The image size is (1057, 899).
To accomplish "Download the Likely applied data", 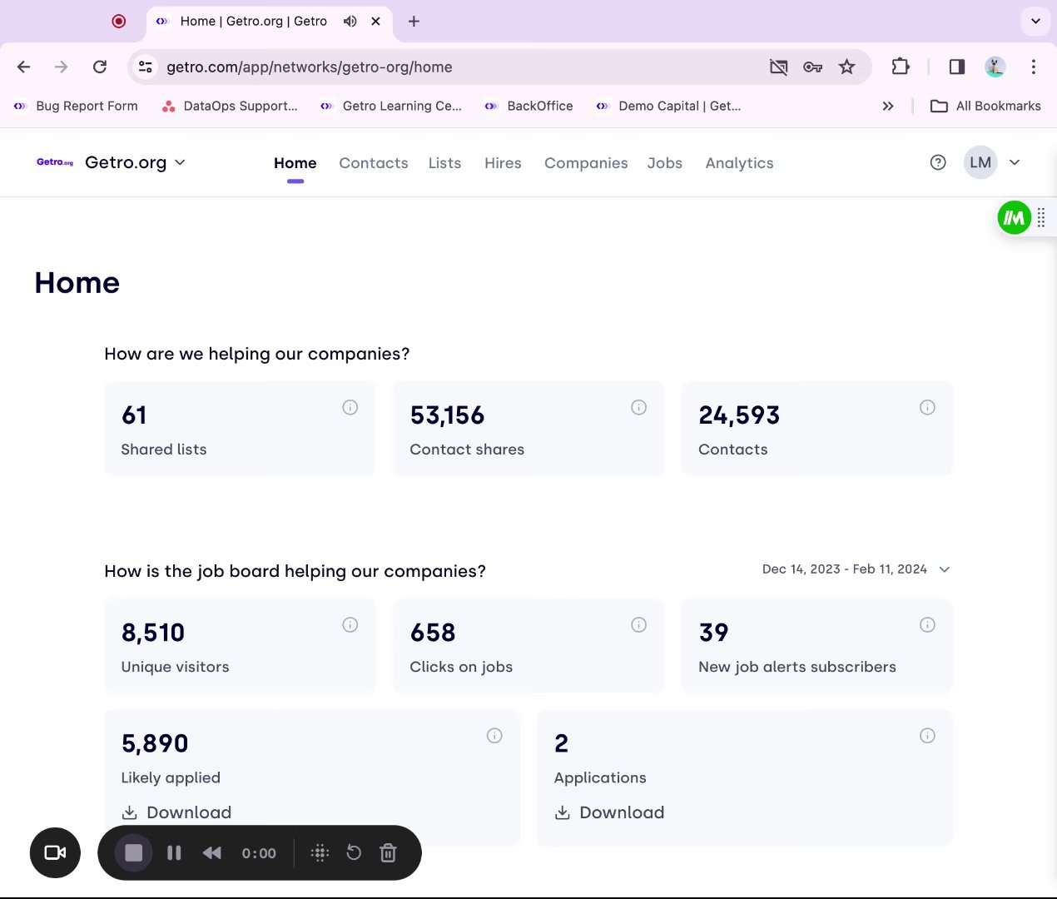I will (x=176, y=812).
